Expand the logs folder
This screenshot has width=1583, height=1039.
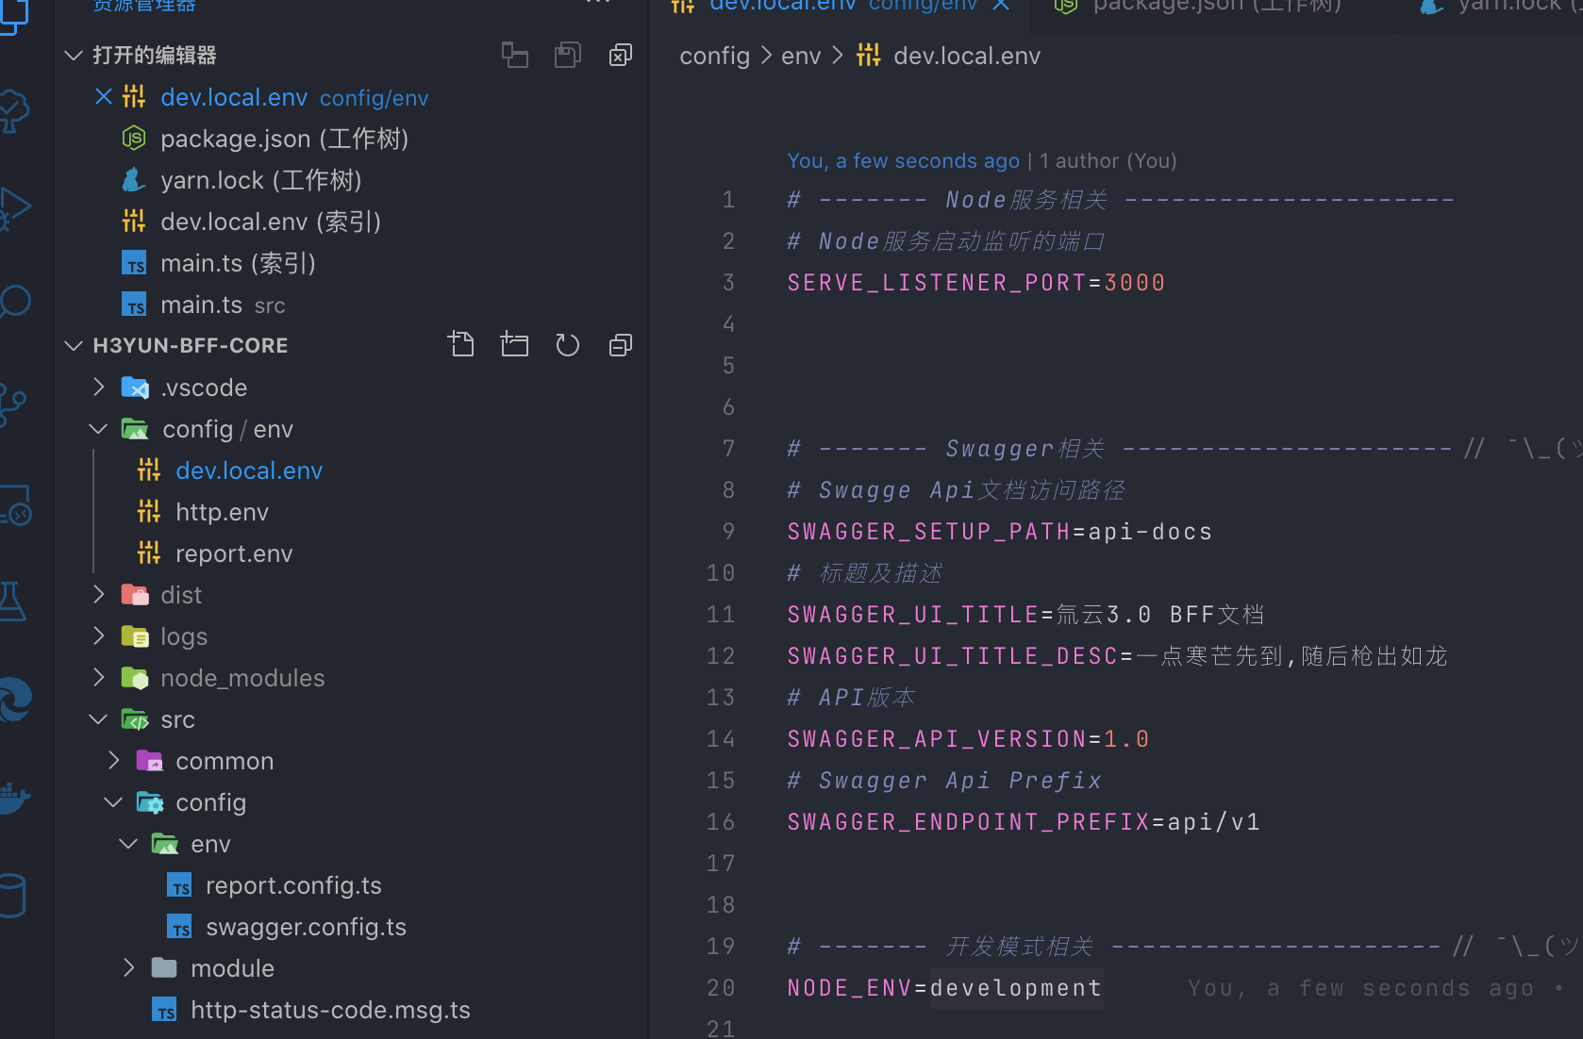[x=98, y=635]
